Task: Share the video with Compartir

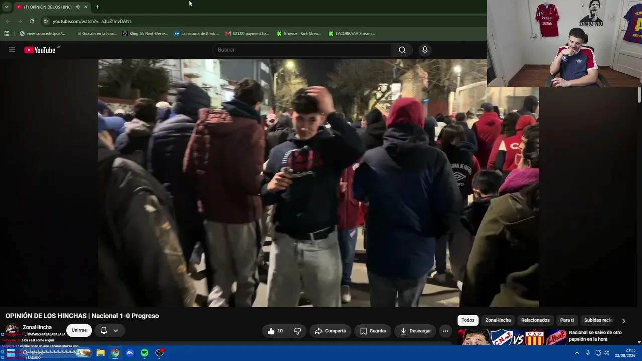Action: point(331,331)
